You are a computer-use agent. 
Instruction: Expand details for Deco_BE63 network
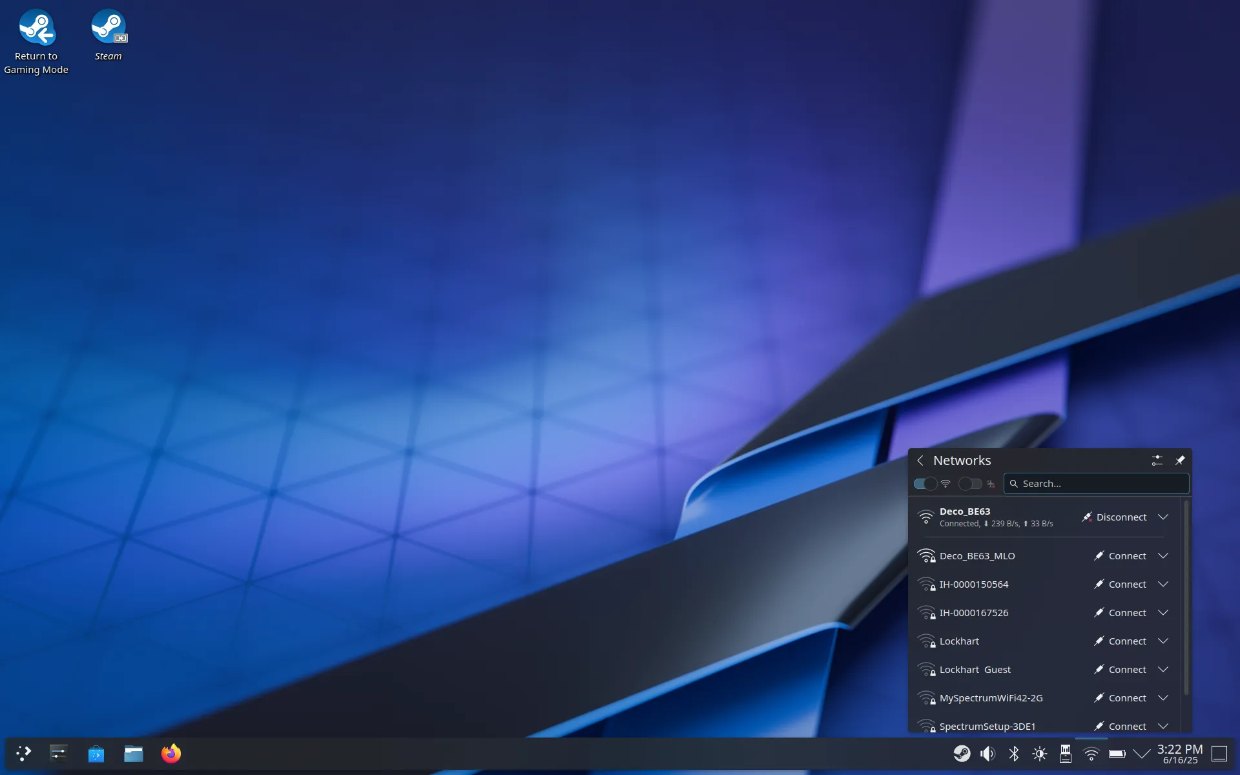coord(1163,517)
